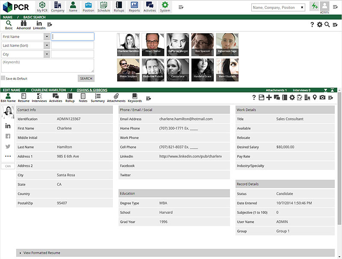
Task: Open Charlene's Resume view
Action: tap(24, 99)
